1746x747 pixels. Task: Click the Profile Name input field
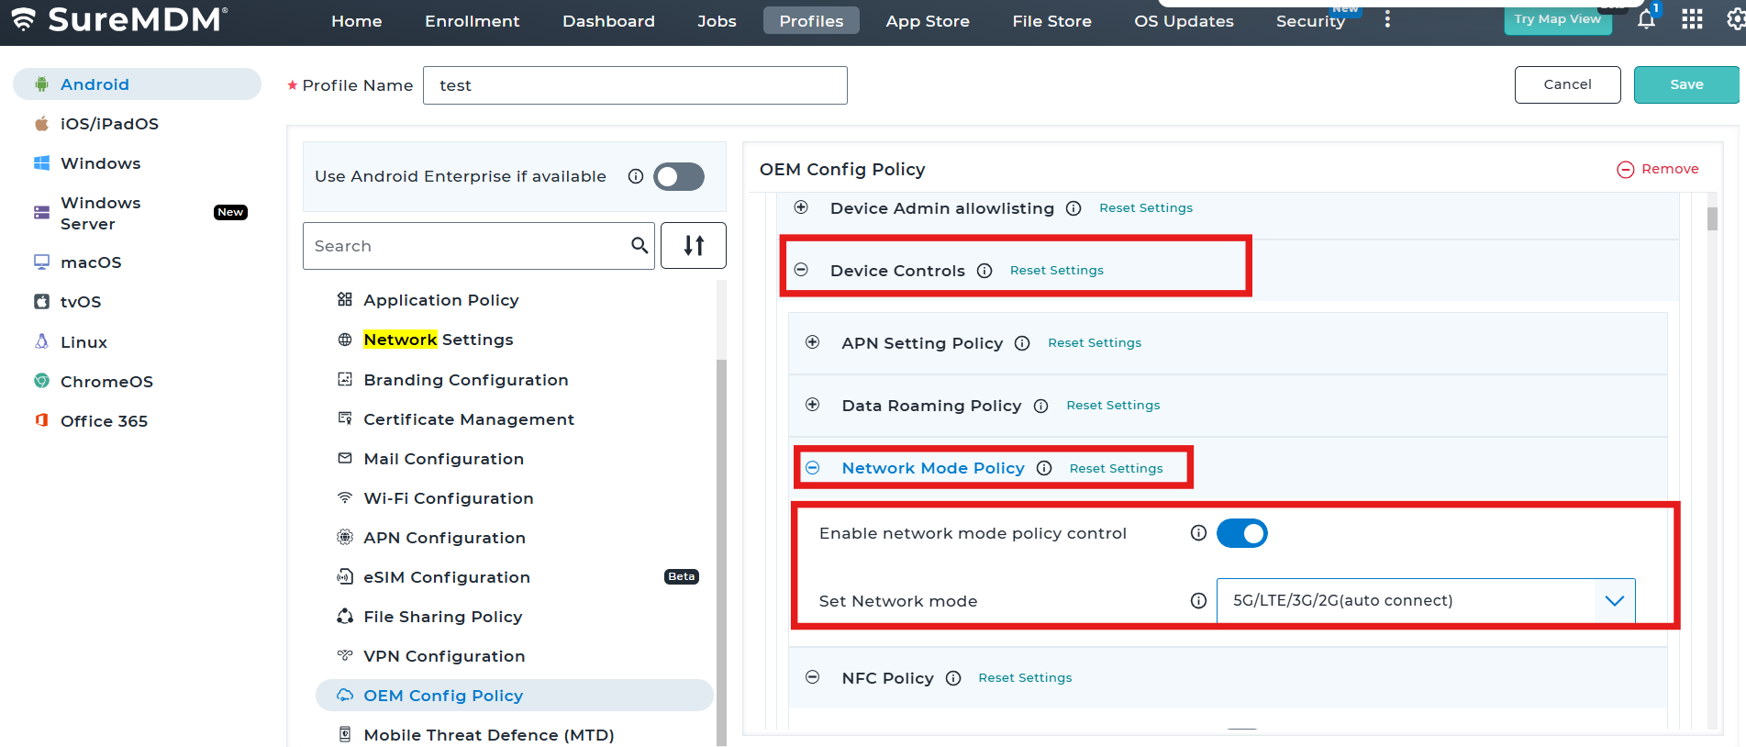(635, 85)
